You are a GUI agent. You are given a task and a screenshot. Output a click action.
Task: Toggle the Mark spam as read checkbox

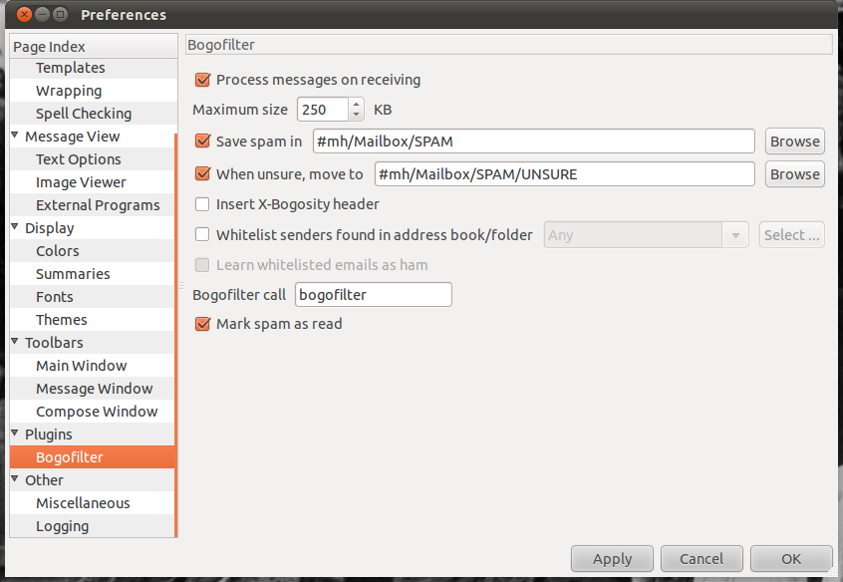point(202,324)
